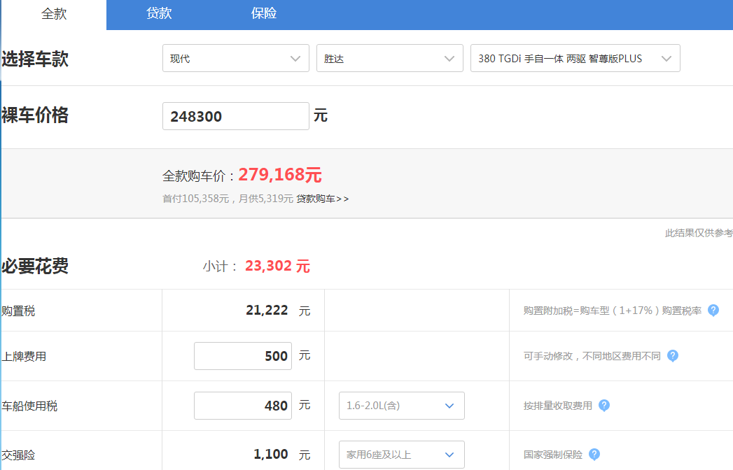Click the 交强险 row label
This screenshot has height=470, width=733.
click(18, 455)
